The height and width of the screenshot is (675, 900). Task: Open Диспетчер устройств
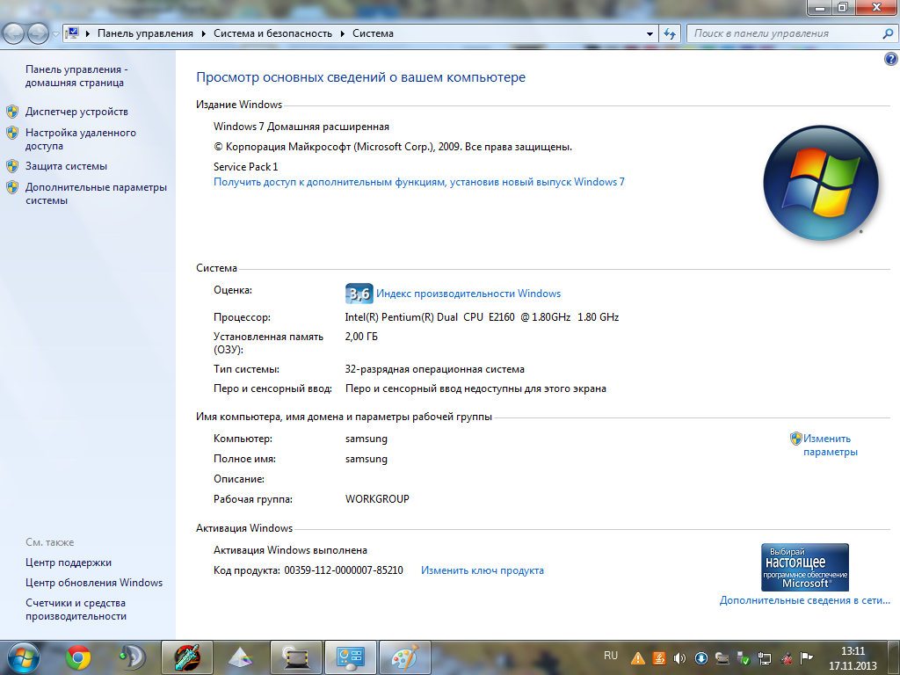click(x=76, y=112)
